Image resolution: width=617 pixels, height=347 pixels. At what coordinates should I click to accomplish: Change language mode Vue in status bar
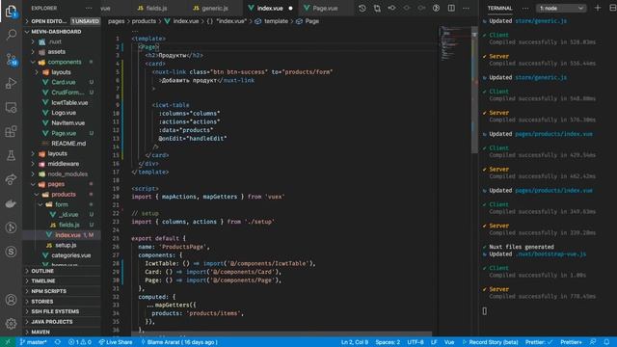point(449,342)
